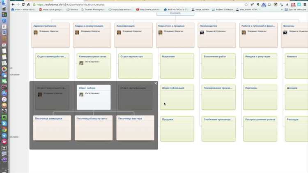Select the Расходов card
The width and height of the screenshot is (308, 173).
297,129
